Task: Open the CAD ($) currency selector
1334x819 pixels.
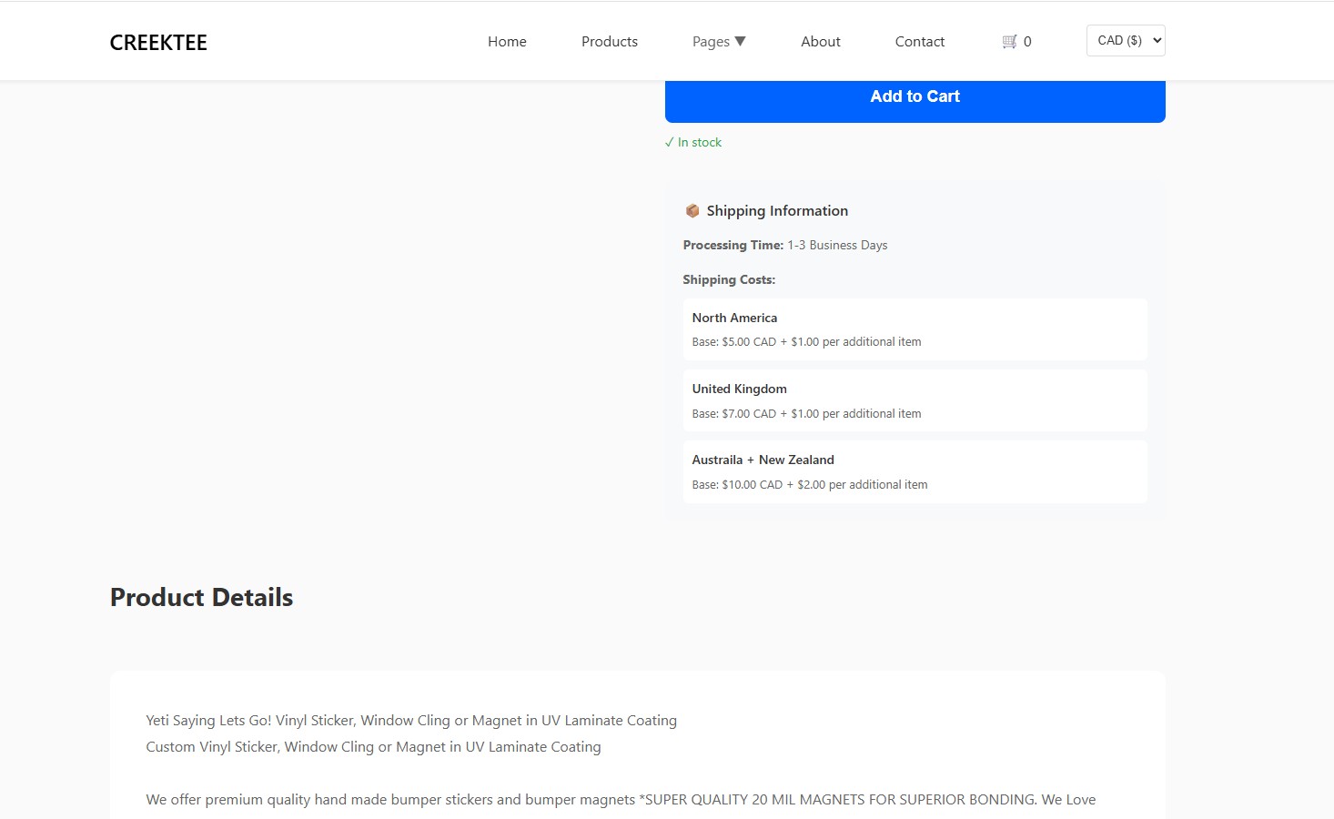Action: coord(1126,40)
